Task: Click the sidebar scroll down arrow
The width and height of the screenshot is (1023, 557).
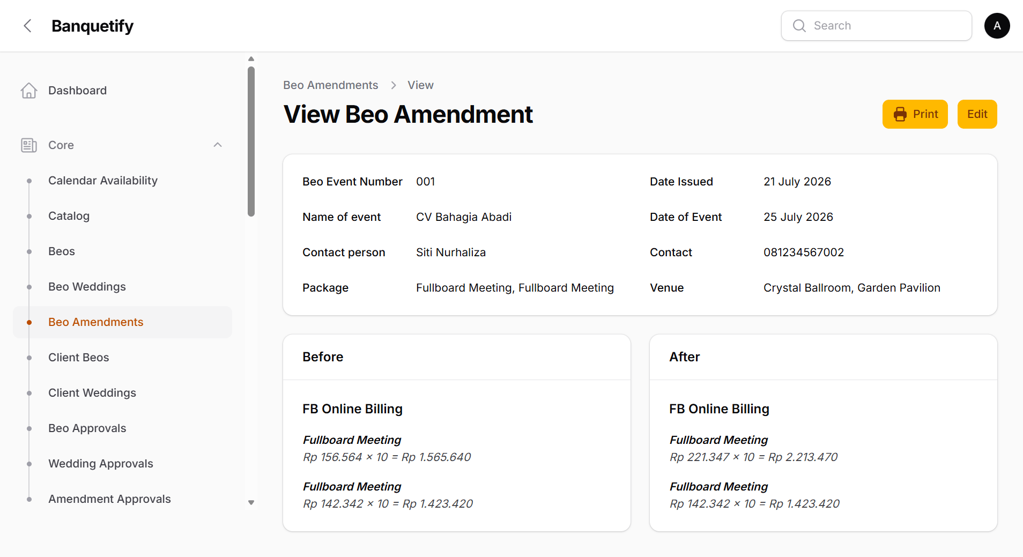Action: click(x=251, y=503)
